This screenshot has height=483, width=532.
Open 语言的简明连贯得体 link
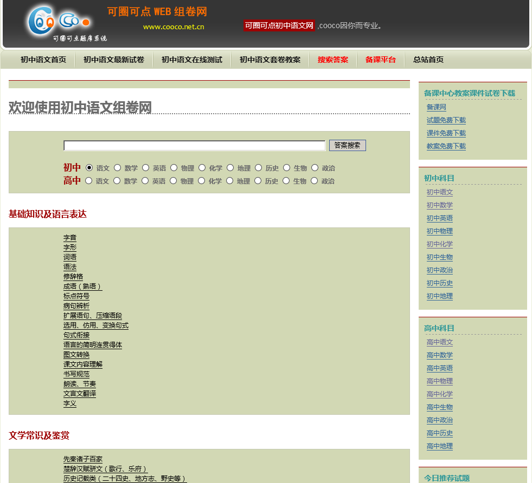click(x=93, y=345)
